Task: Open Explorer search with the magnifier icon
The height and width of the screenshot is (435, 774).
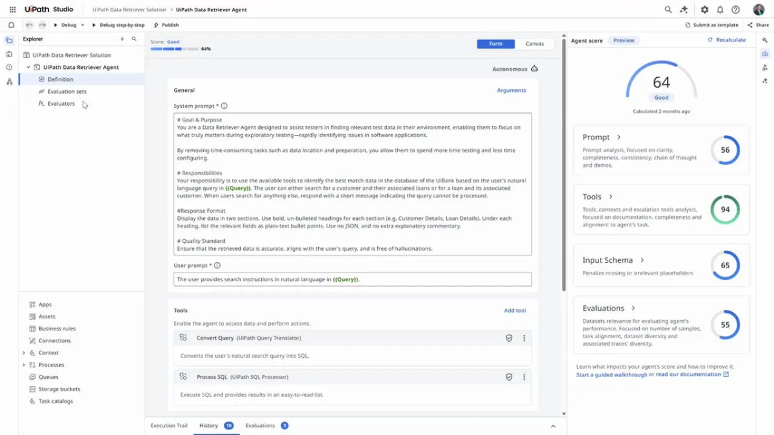Action: [134, 39]
